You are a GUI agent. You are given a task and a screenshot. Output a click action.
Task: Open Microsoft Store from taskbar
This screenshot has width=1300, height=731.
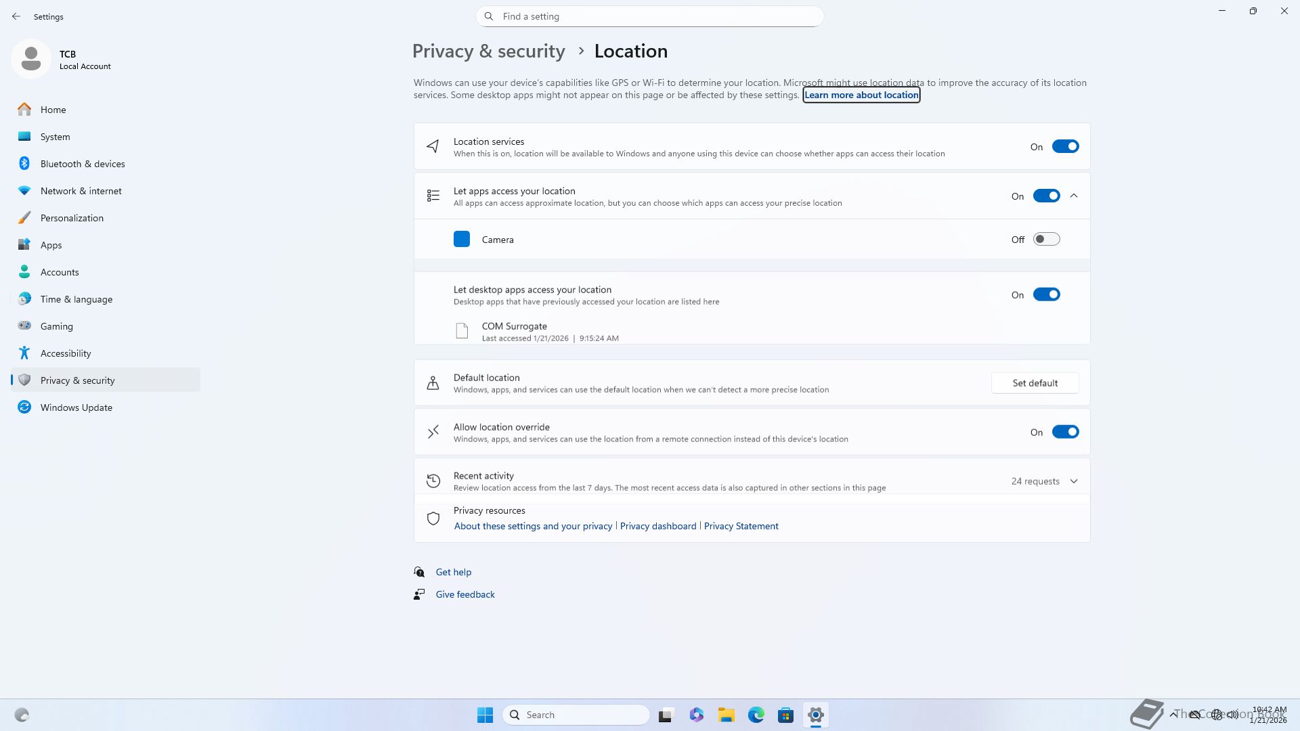click(x=785, y=715)
